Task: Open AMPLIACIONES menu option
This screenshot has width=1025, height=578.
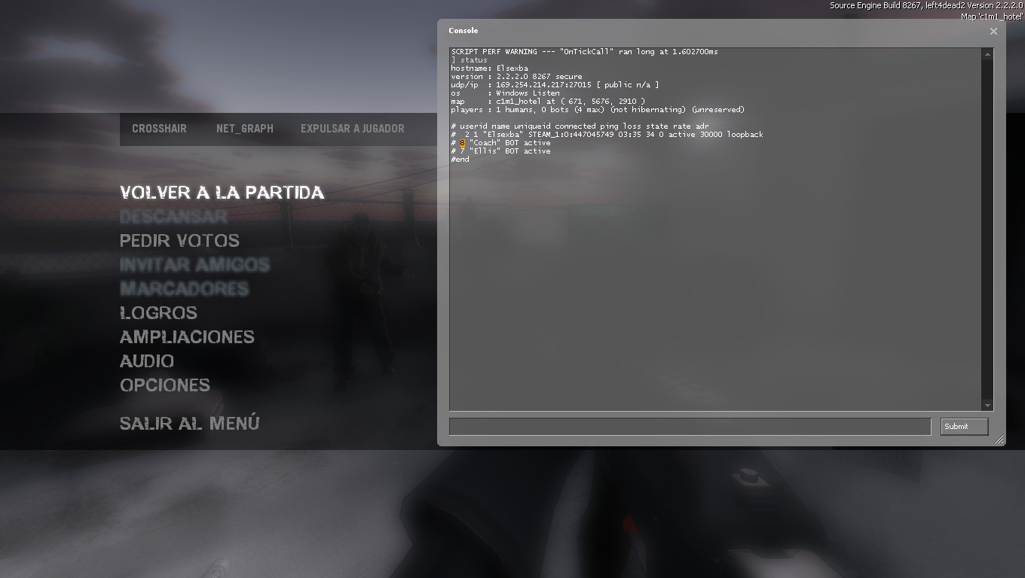Action: pyautogui.click(x=187, y=337)
